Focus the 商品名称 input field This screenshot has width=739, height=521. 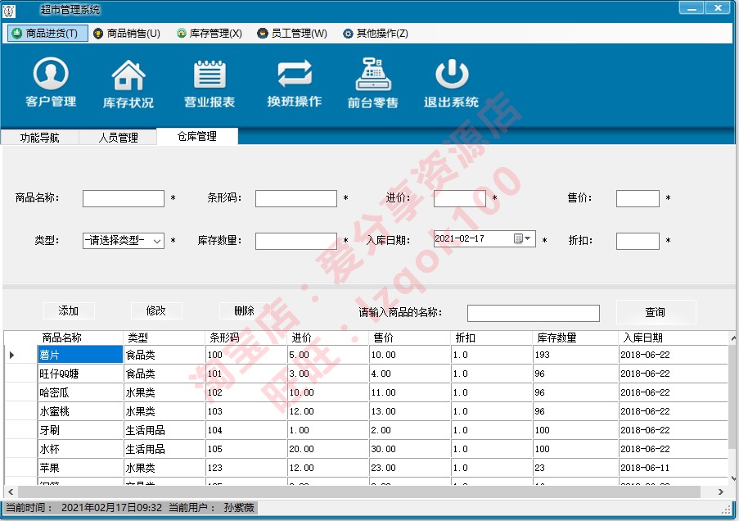pyautogui.click(x=124, y=199)
